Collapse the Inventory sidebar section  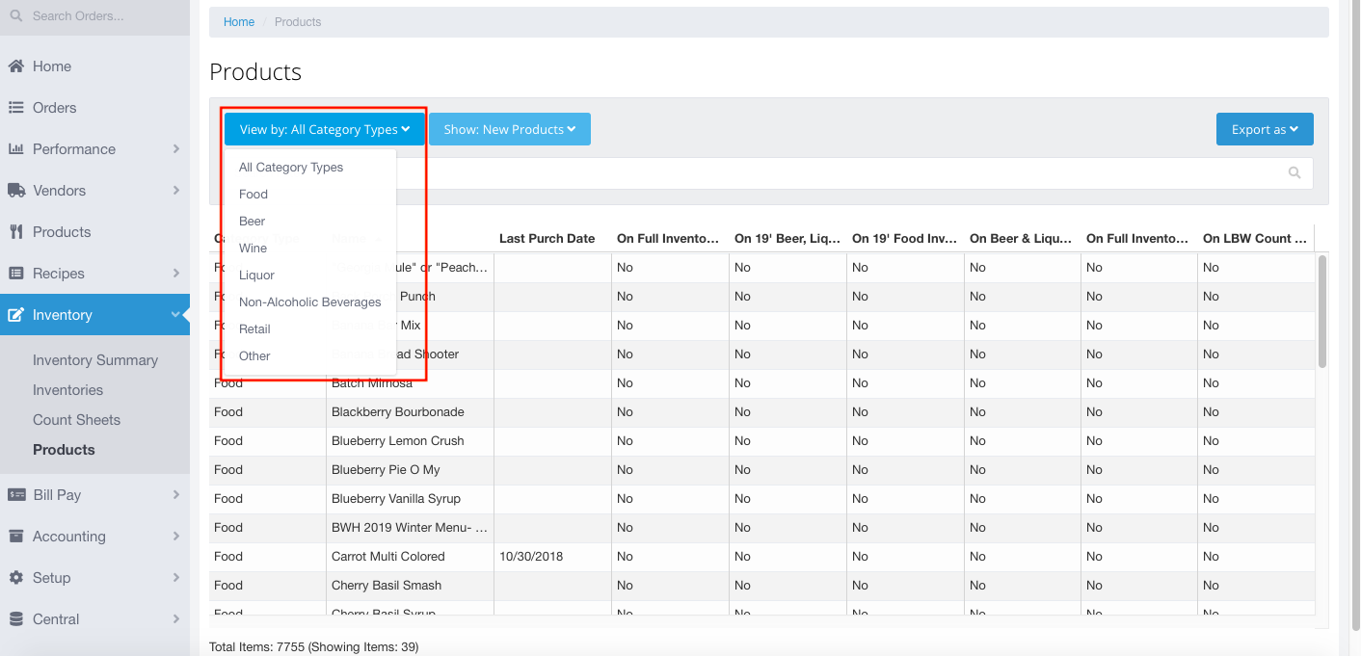94,315
